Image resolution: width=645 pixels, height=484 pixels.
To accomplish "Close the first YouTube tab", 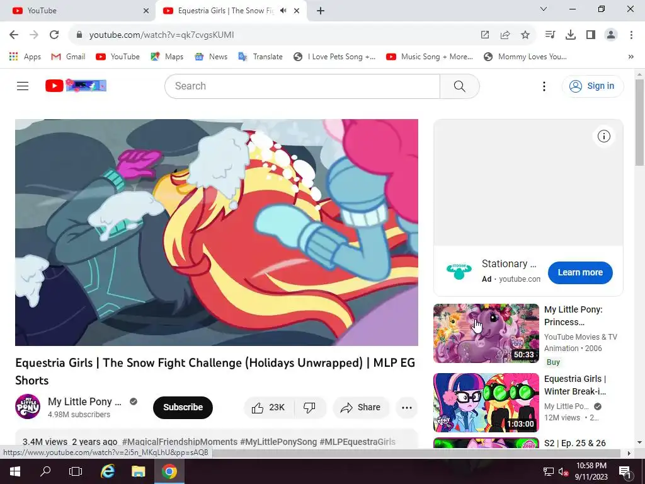I will tap(146, 11).
